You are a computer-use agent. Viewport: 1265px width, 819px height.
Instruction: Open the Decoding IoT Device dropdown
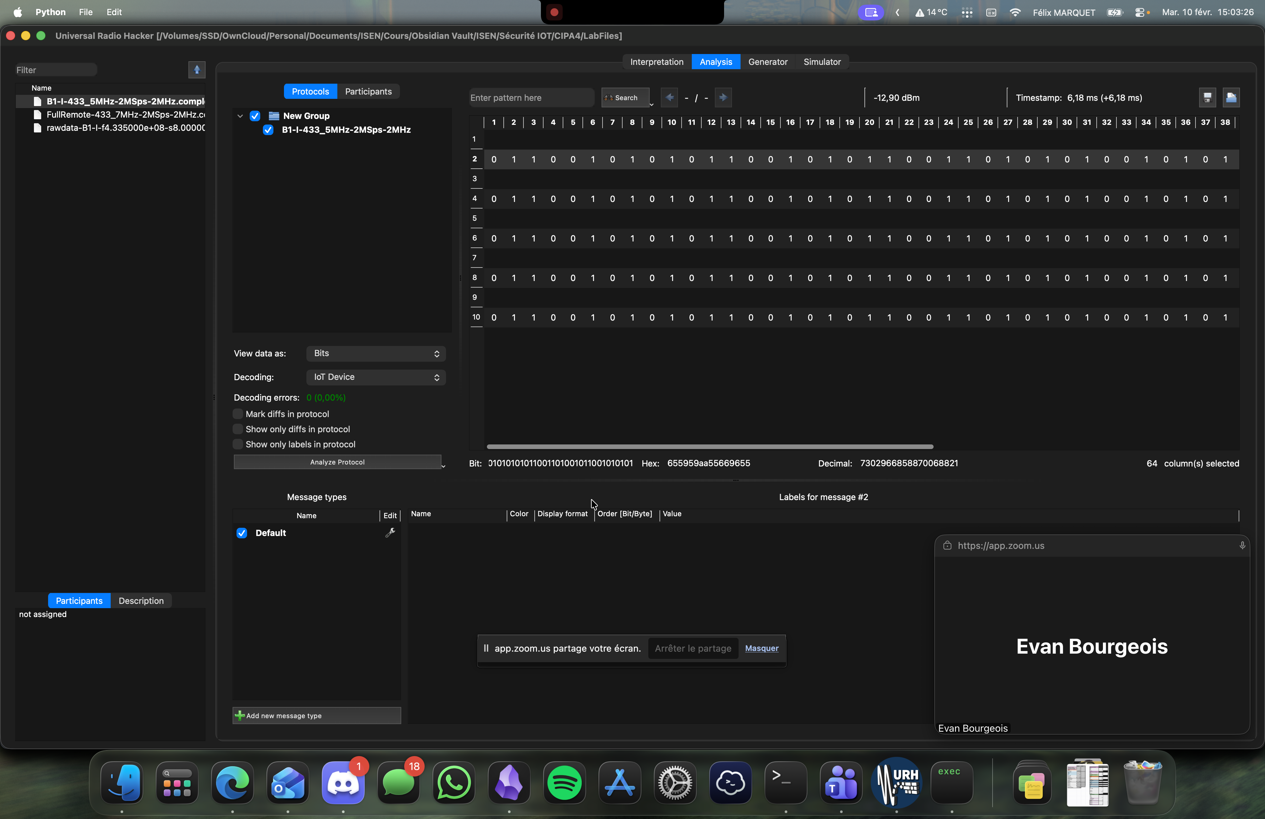tap(376, 377)
